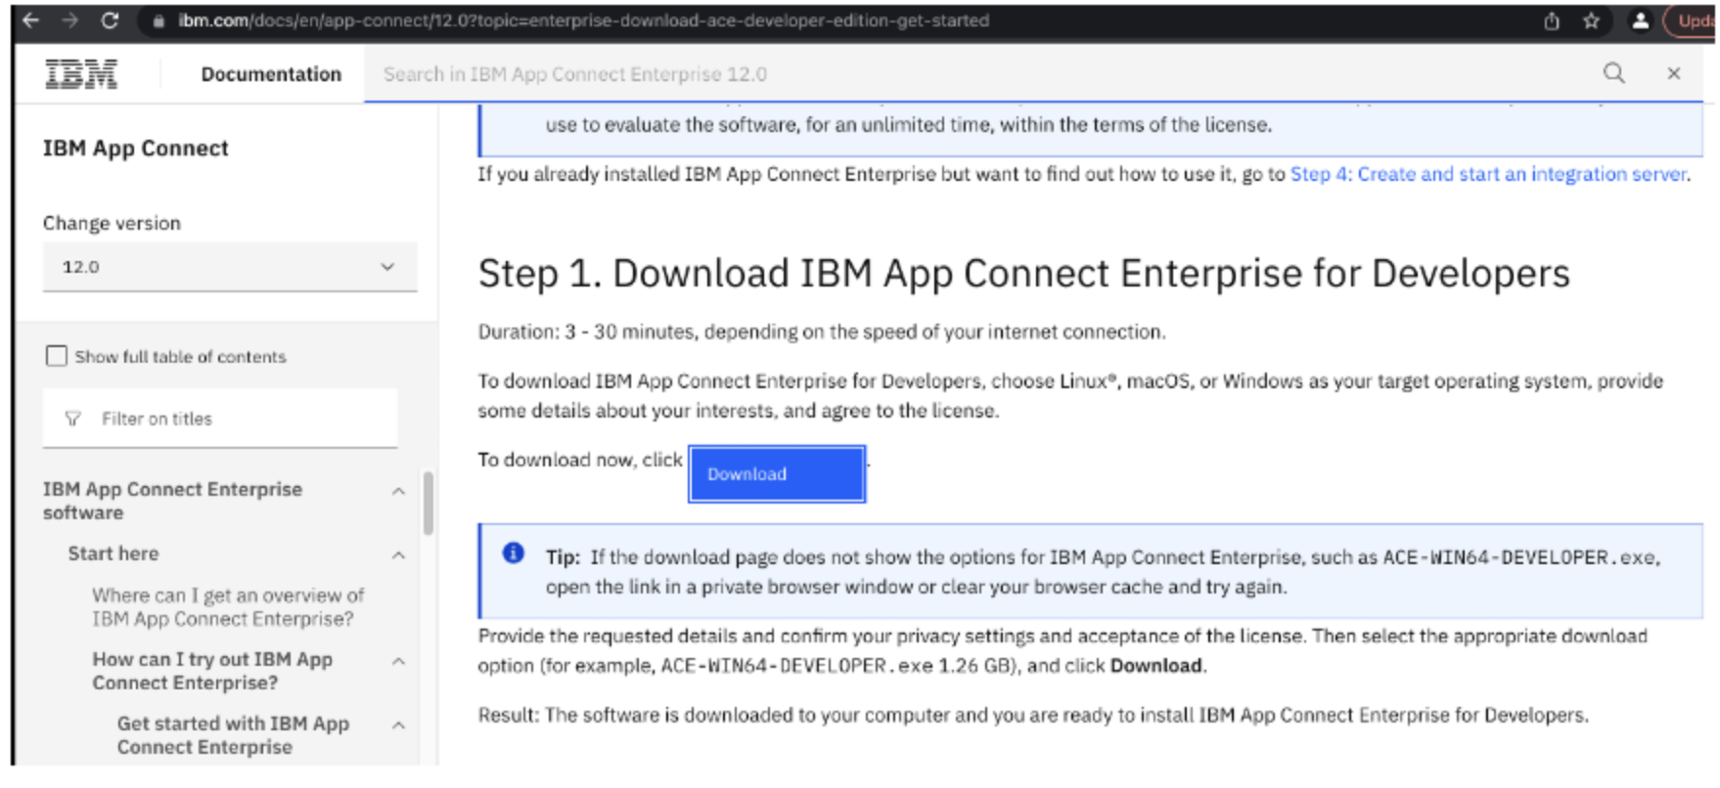The width and height of the screenshot is (1720, 788).
Task: Click the Result: The software is downloaded text
Action: 1032,716
